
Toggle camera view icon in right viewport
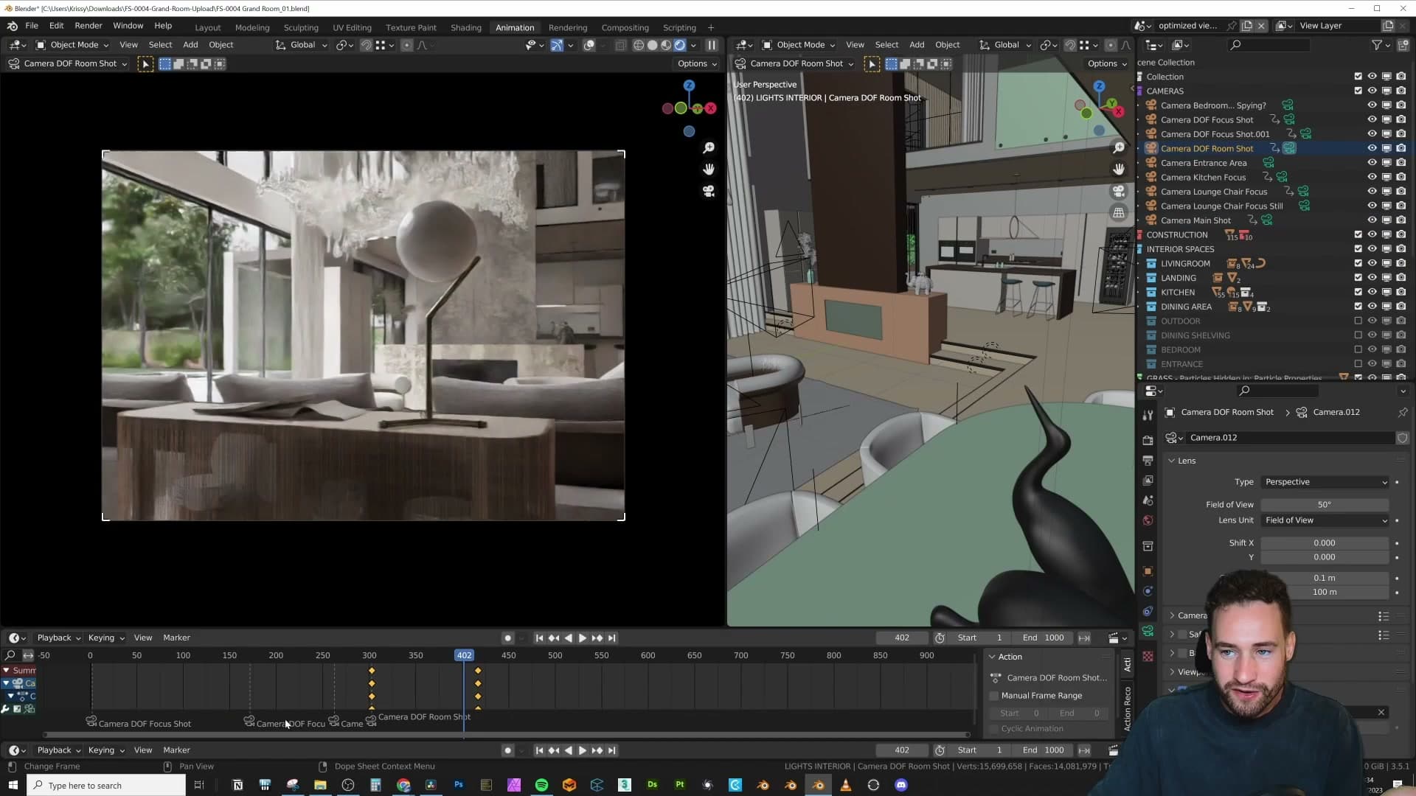[1119, 191]
